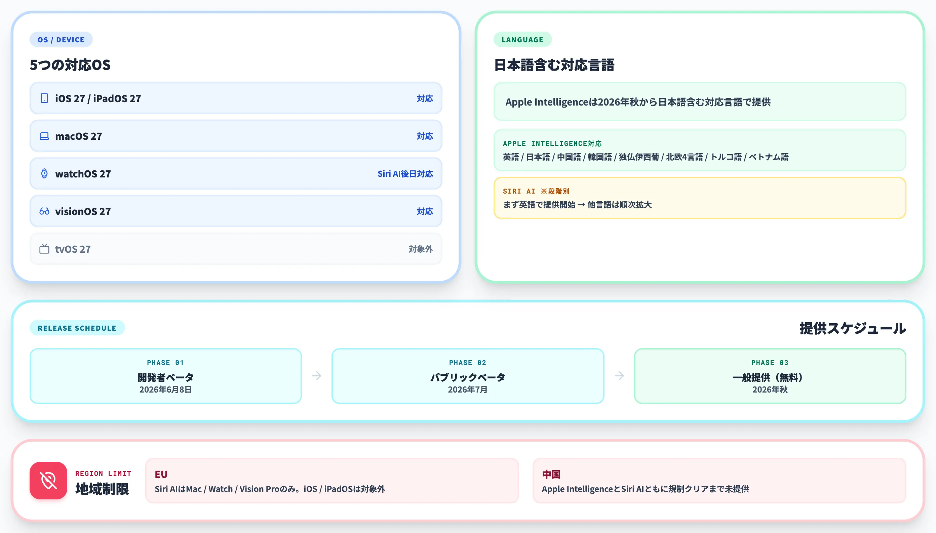The image size is (936, 533).
Task: Click the RELEASE SCHEDULE badge
Action: [77, 328]
